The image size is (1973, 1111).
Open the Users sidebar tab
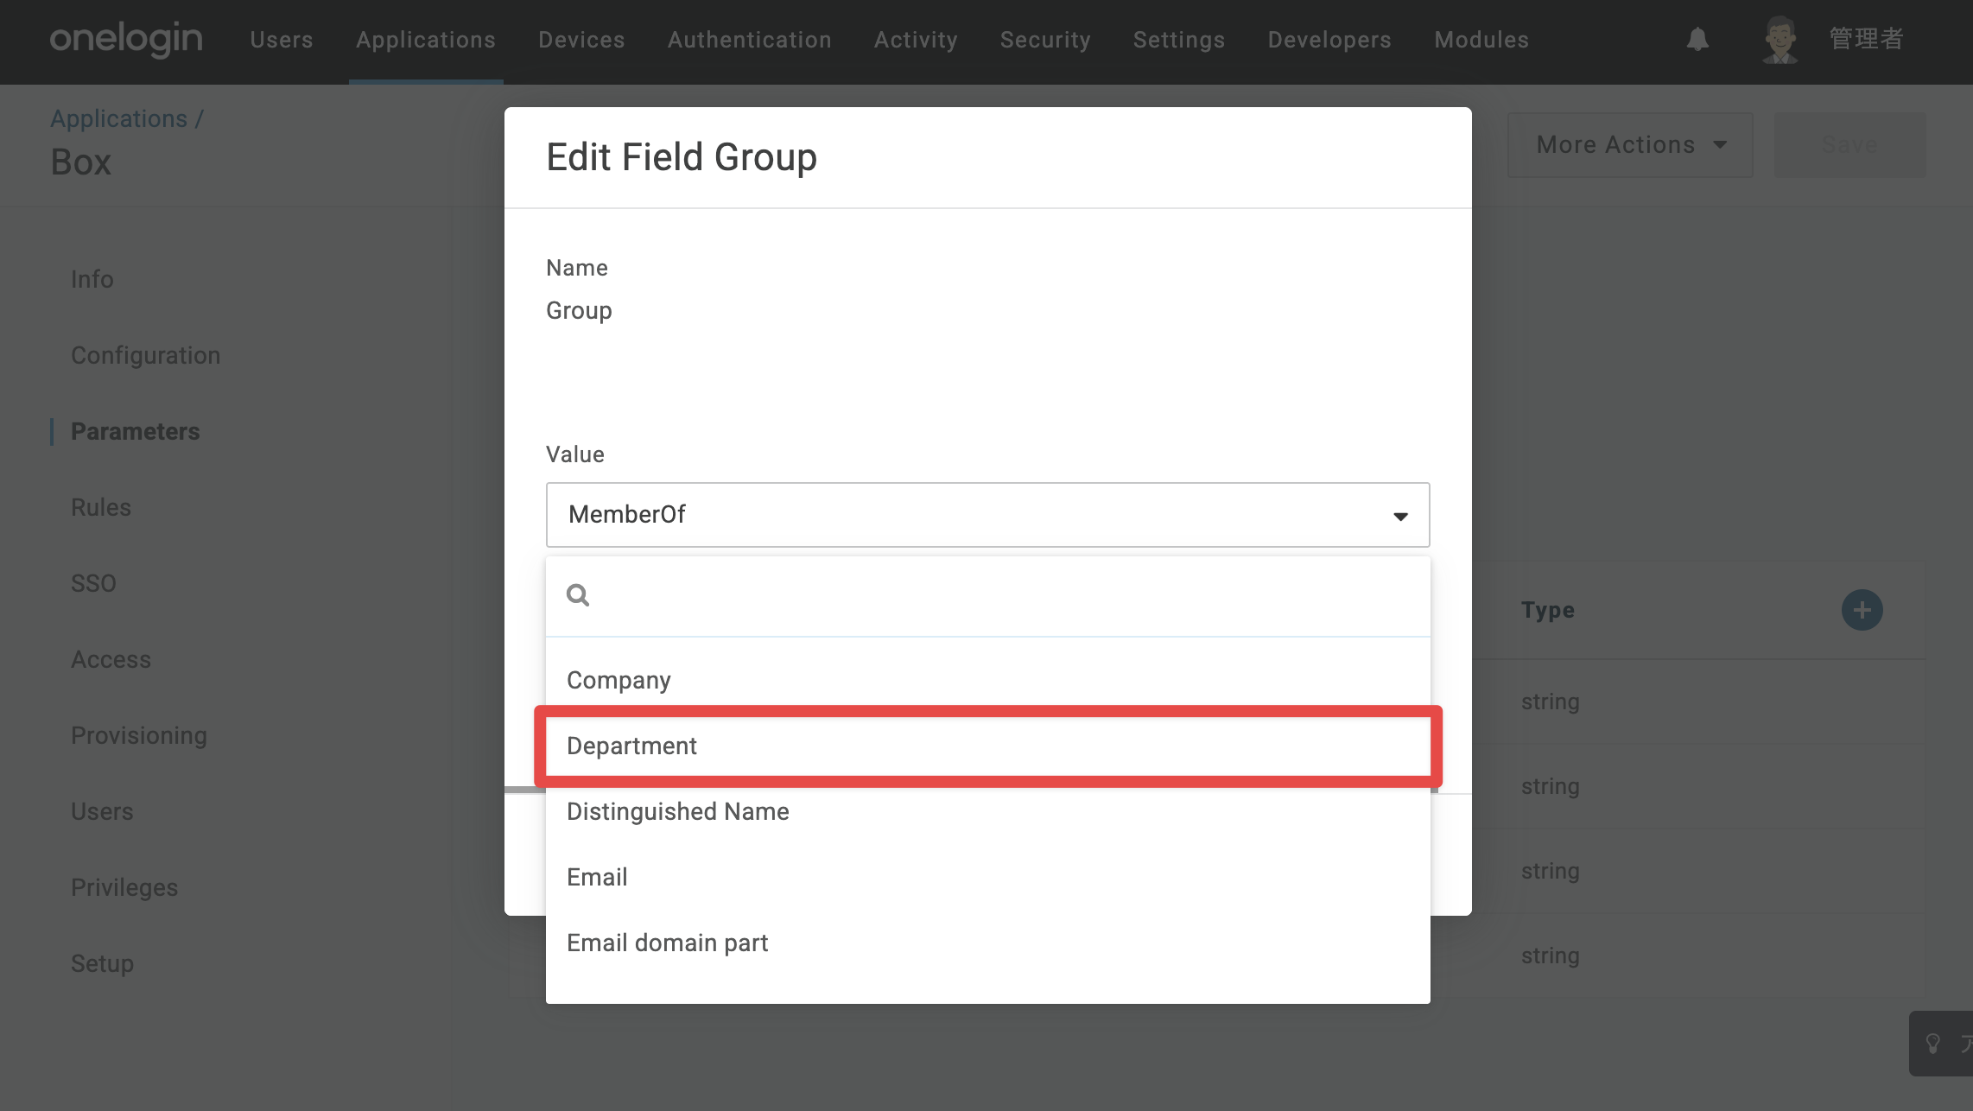[x=102, y=811]
